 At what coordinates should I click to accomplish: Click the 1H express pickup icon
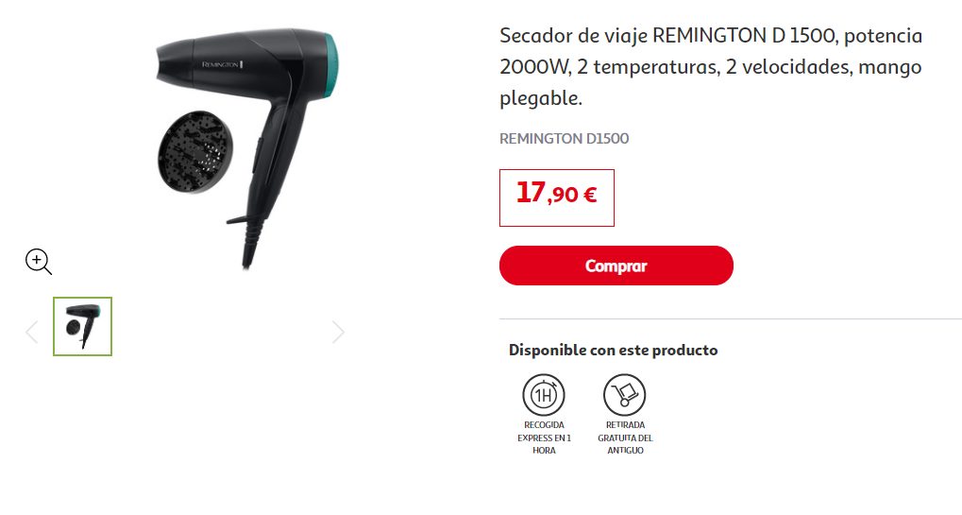pos(544,395)
